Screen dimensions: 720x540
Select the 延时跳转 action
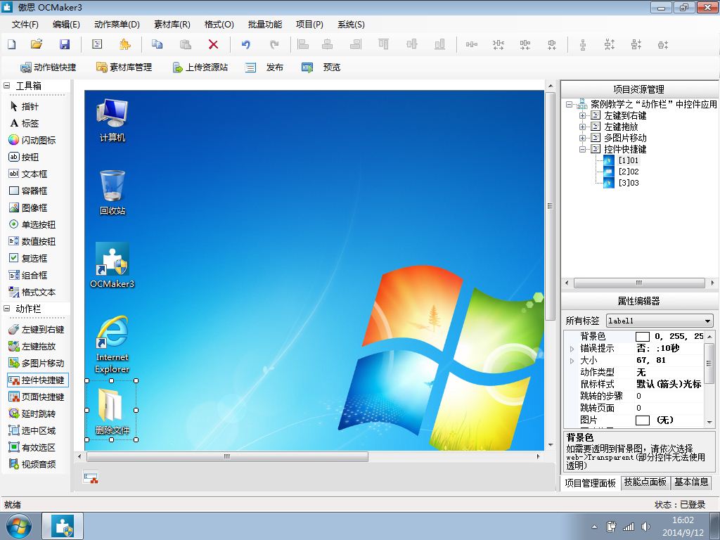click(32, 413)
